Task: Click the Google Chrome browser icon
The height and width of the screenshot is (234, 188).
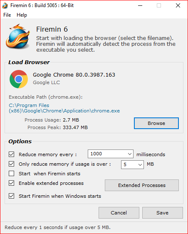Action: [x=19, y=79]
